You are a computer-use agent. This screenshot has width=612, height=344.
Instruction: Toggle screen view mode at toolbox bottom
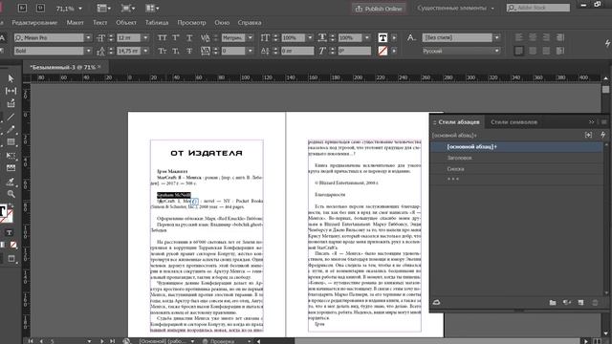point(11,259)
